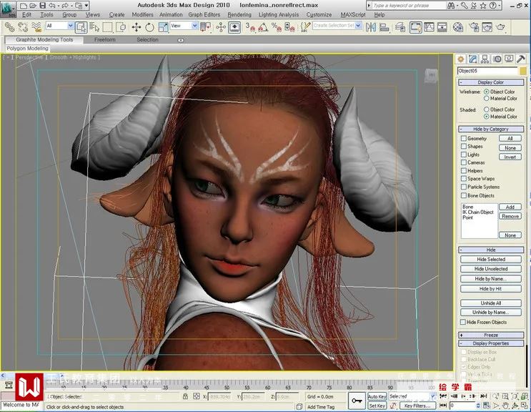
Task: Click the Mirror tool icon
Action: tap(371, 27)
